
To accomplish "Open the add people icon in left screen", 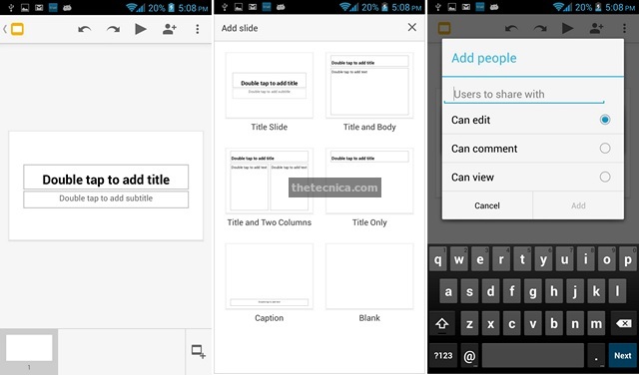I will [169, 29].
